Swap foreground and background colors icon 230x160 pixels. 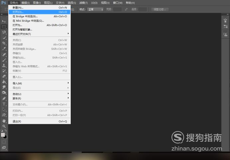[6, 130]
